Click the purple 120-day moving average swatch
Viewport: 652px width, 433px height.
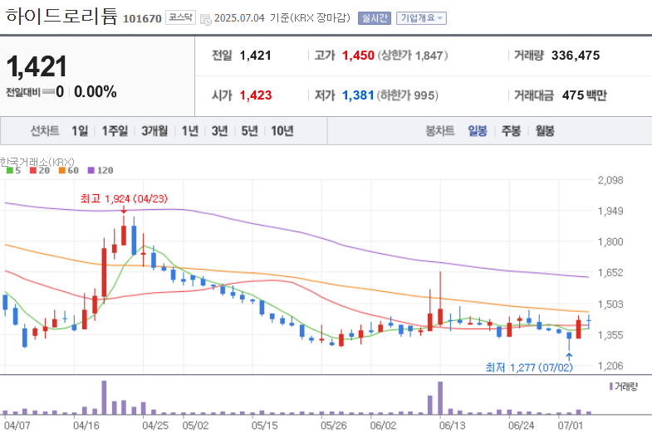point(91,170)
